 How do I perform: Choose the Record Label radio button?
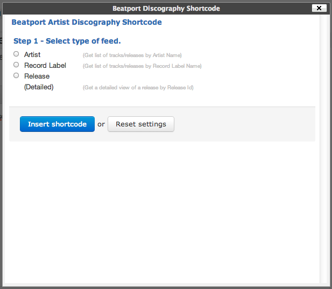[x=16, y=65]
